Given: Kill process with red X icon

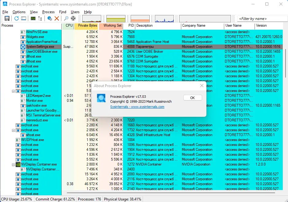Looking at the screenshot, I should pos(57,18).
